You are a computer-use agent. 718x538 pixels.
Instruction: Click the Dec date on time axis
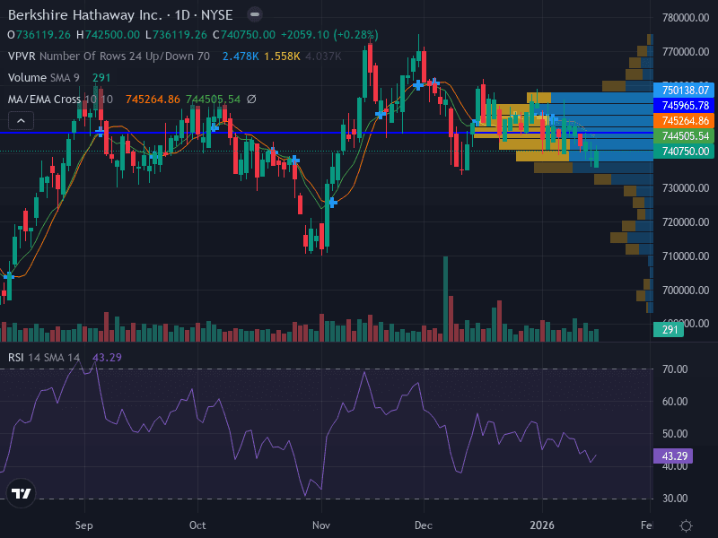(424, 525)
